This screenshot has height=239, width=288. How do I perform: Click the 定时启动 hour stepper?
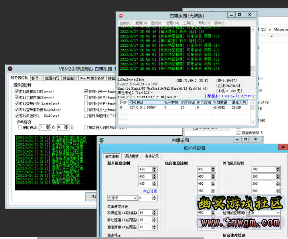tap(48, 127)
